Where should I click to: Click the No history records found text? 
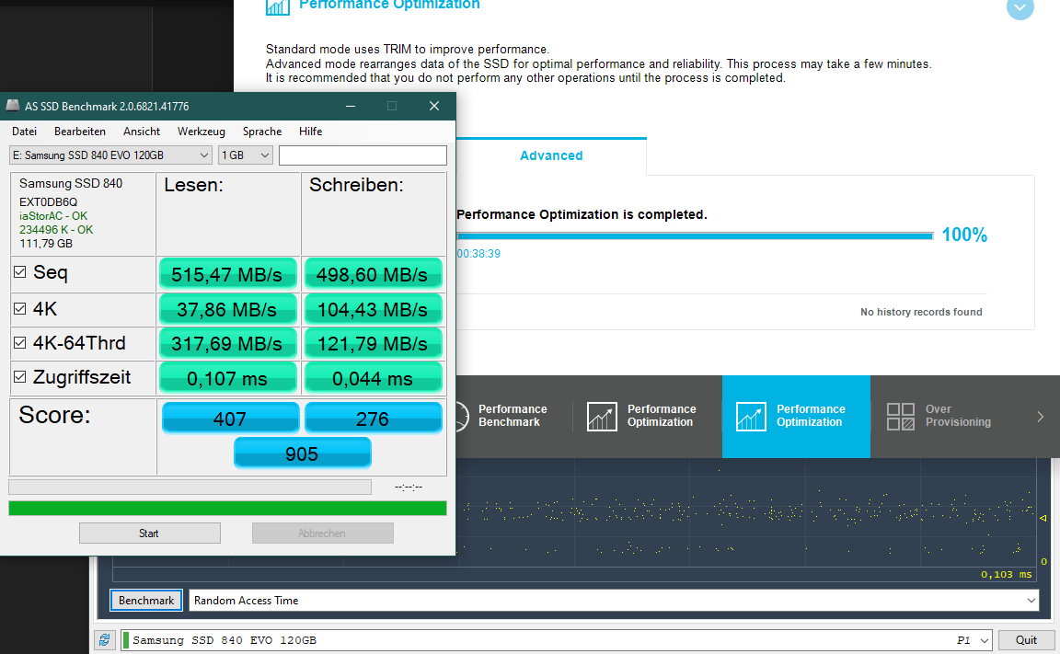(921, 312)
